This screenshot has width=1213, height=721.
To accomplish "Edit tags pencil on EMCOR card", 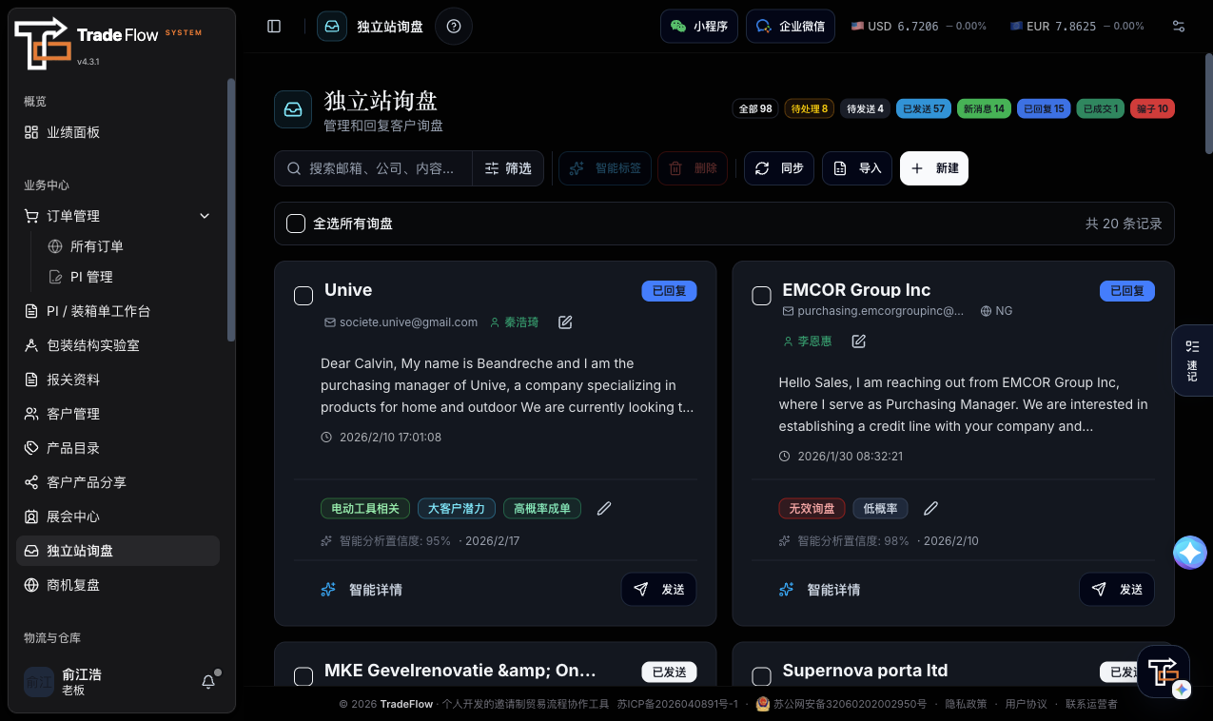I will [931, 509].
